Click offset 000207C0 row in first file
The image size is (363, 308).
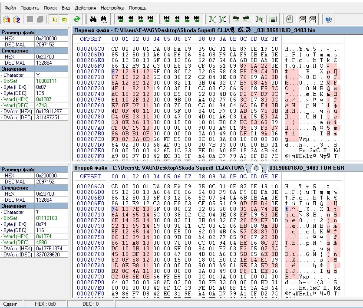90,139
